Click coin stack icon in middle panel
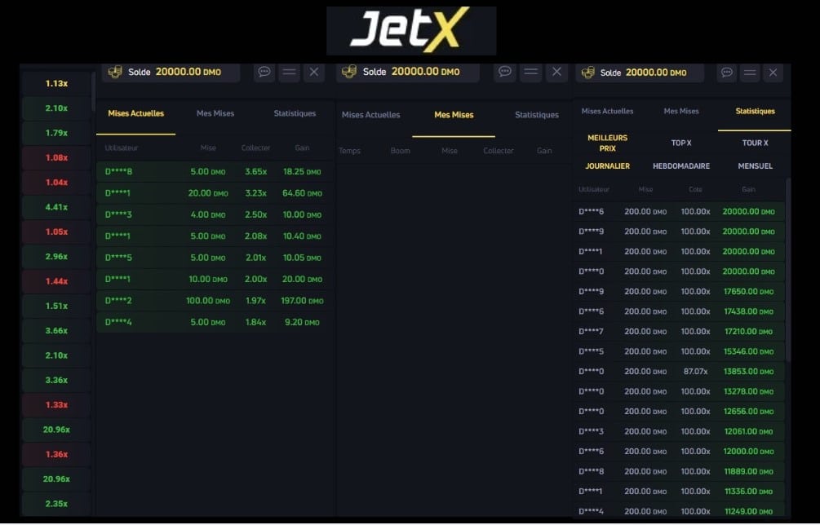820x525 pixels. coord(349,72)
